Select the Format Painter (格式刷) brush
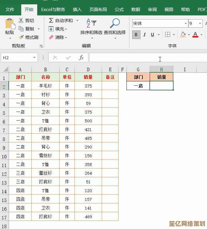 coord(21,37)
